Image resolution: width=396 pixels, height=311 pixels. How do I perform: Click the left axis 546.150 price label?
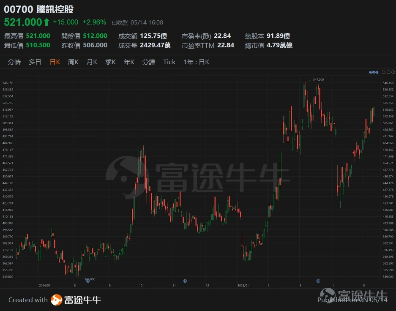click(x=8, y=83)
